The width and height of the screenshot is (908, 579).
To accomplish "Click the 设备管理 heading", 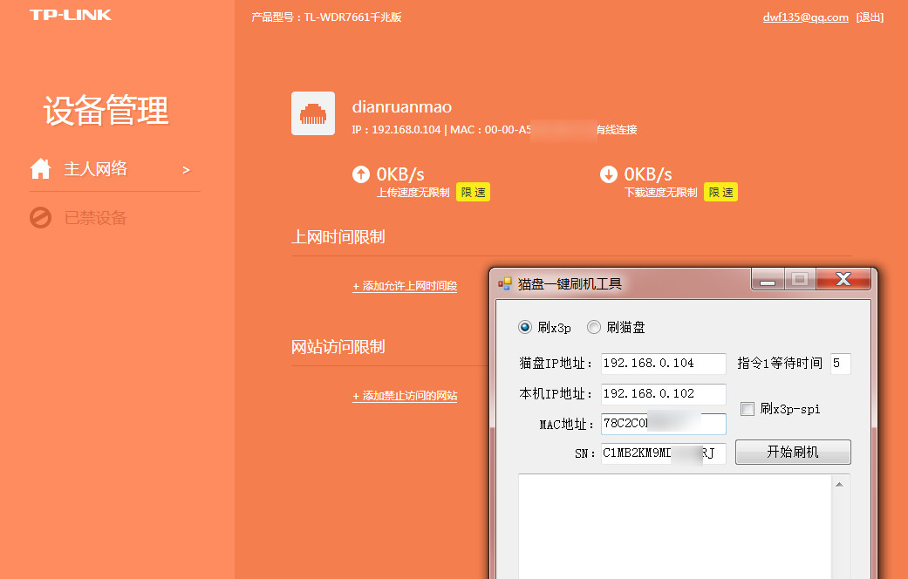I will tap(106, 110).
